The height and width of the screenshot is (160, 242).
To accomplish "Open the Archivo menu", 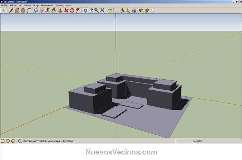I will point(4,6).
